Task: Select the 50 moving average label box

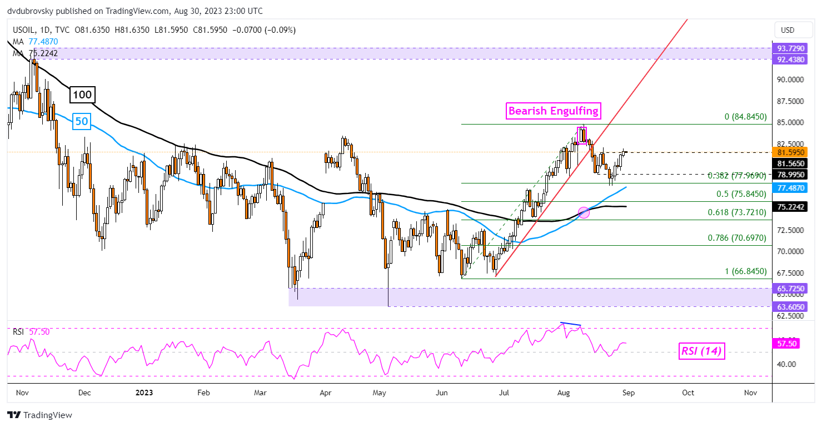Action: pos(81,122)
